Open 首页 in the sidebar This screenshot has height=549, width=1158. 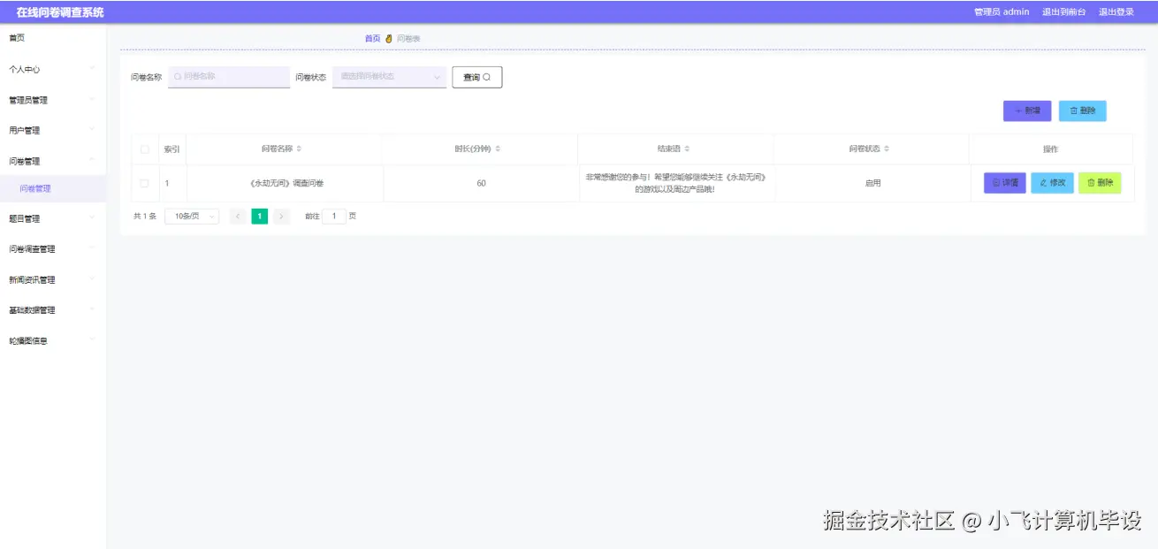click(x=17, y=38)
